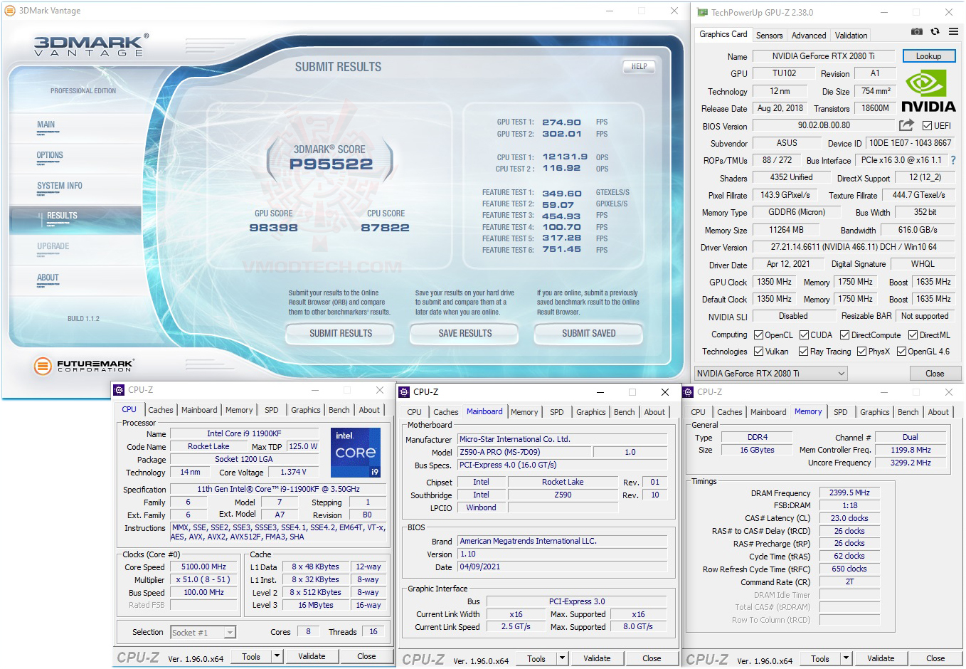Click the Core Speed value 5100.00 MHz

click(x=203, y=567)
